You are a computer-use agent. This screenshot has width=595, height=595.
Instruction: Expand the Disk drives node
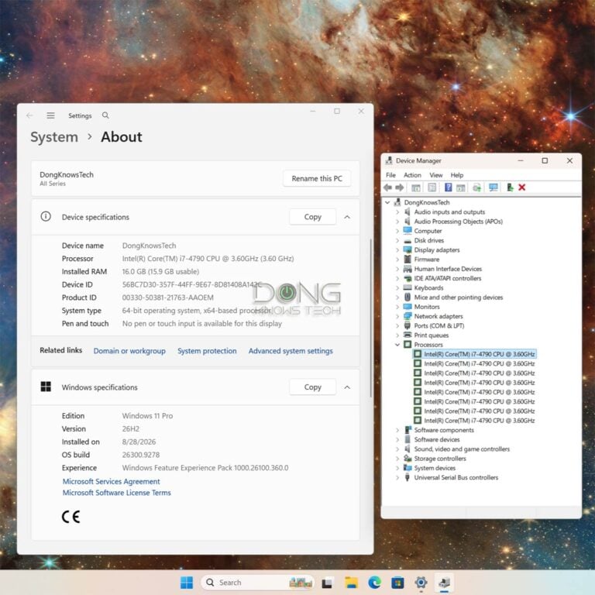click(397, 241)
